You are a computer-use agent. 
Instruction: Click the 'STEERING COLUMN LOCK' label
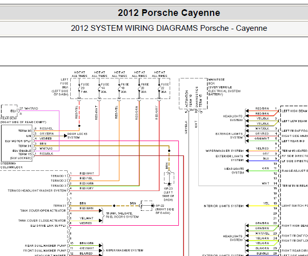11,165
